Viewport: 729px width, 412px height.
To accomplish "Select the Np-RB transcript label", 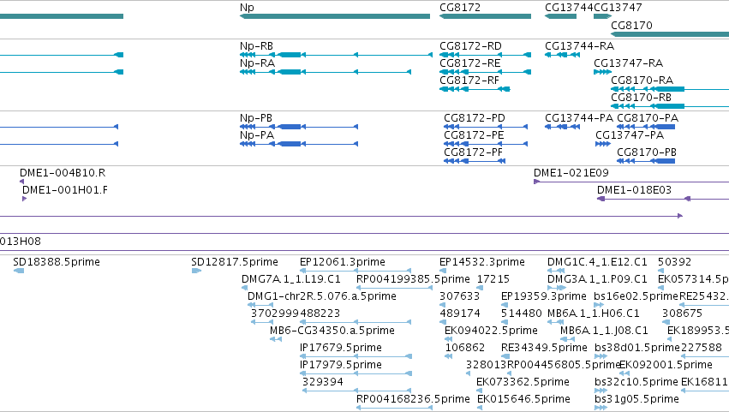I will (256, 46).
